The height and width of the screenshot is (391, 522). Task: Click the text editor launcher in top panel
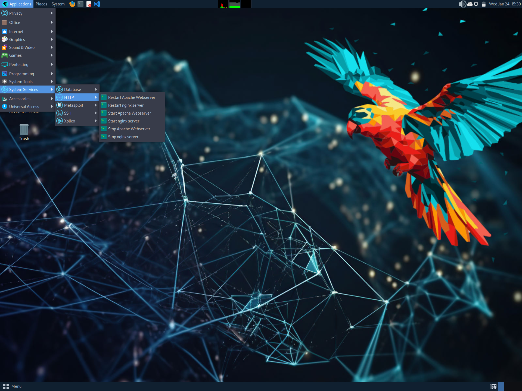click(x=89, y=4)
